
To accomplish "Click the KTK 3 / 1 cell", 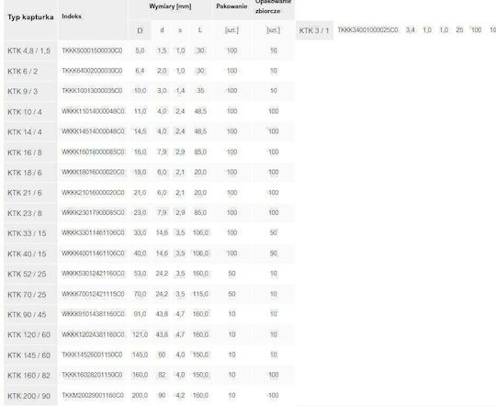I will (x=314, y=30).
